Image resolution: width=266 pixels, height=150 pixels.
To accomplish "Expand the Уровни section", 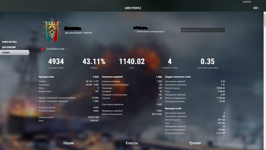I will (x=195, y=143).
